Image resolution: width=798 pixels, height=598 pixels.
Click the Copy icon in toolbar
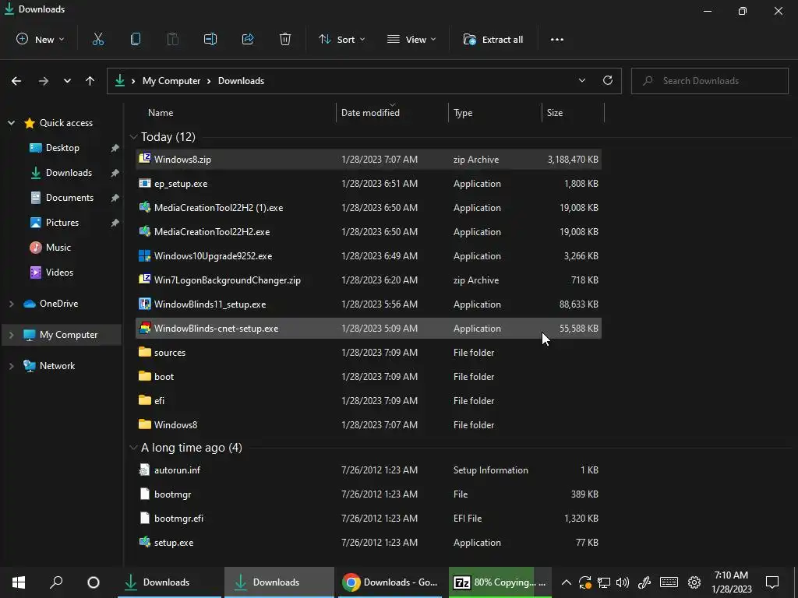(x=136, y=39)
